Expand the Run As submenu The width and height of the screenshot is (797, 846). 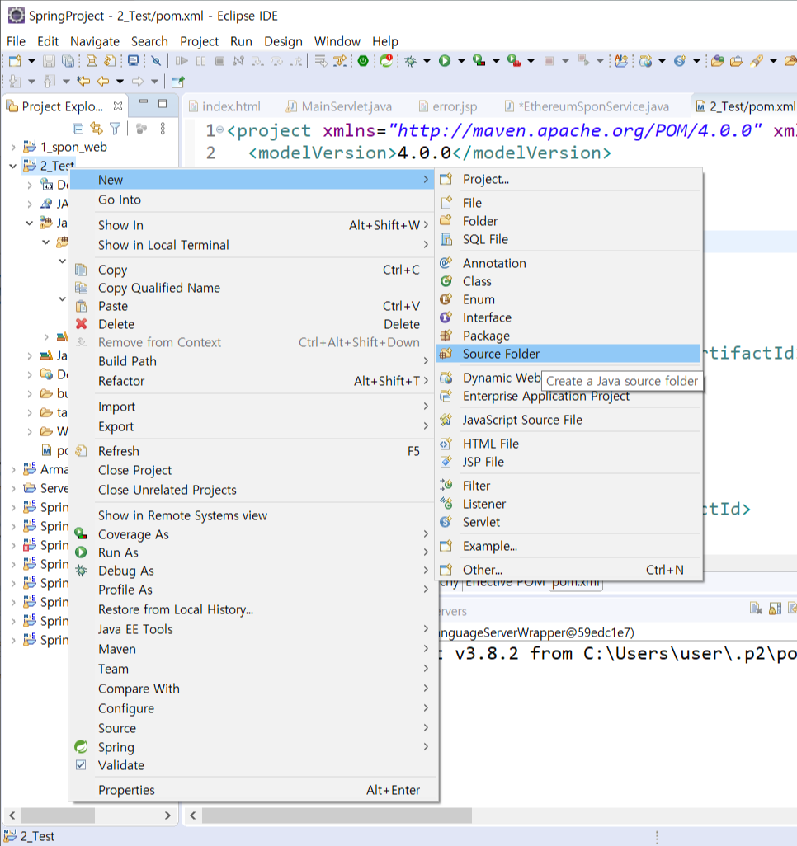point(252,552)
